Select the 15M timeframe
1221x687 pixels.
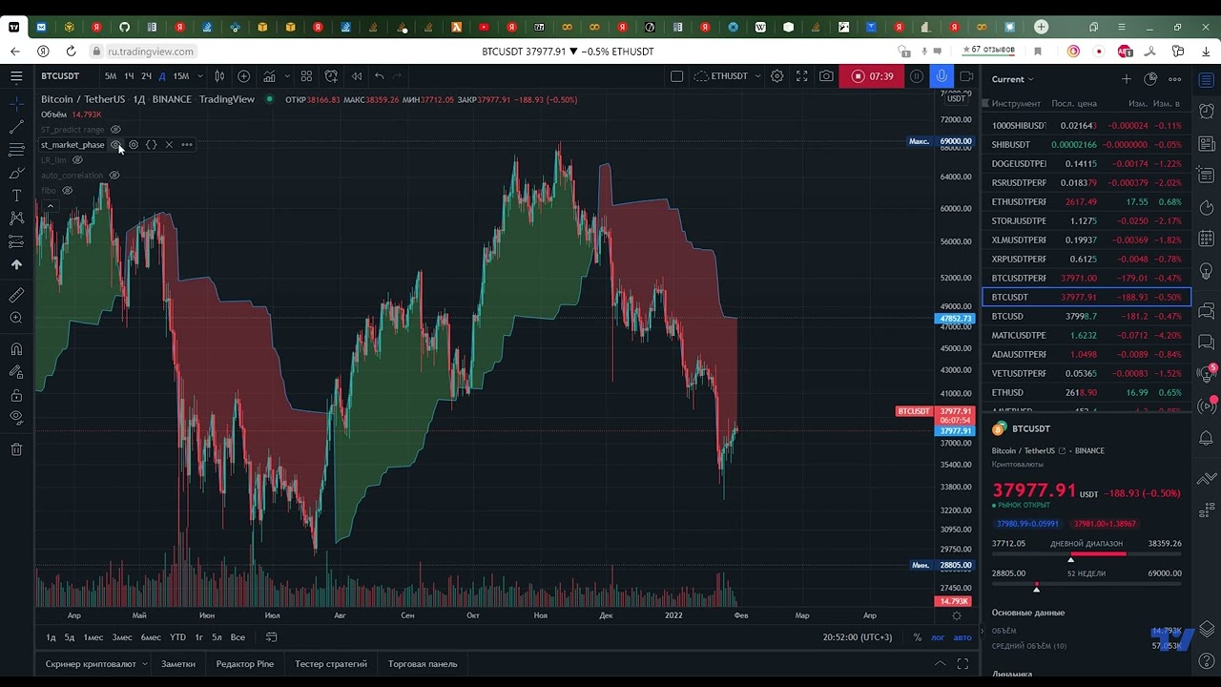180,76
